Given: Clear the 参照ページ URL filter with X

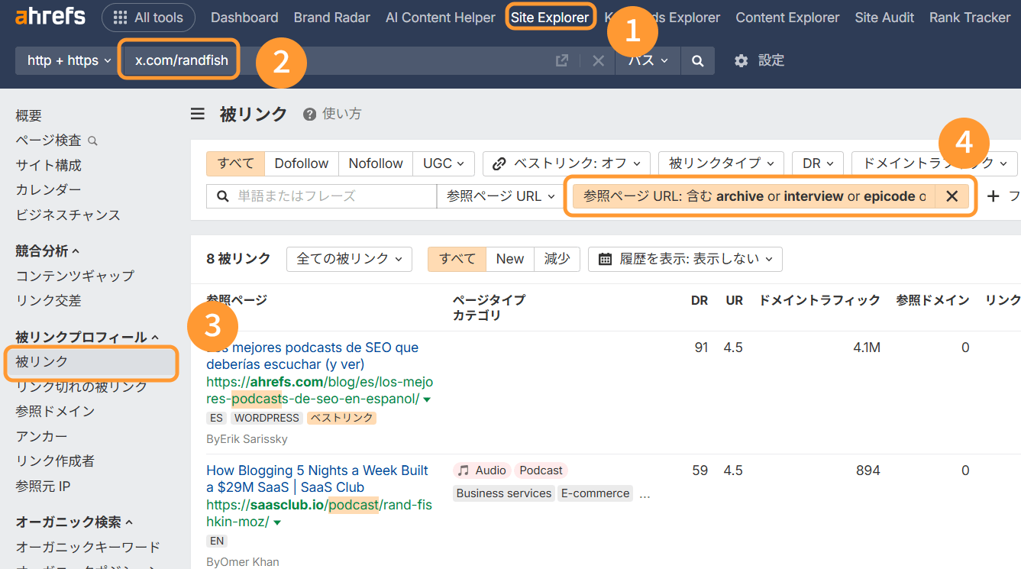Looking at the screenshot, I should click(x=952, y=196).
